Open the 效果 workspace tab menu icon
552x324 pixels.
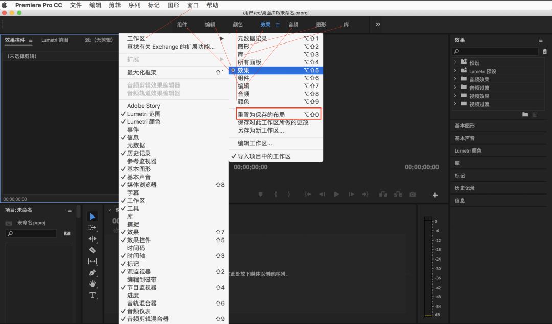pos(278,25)
